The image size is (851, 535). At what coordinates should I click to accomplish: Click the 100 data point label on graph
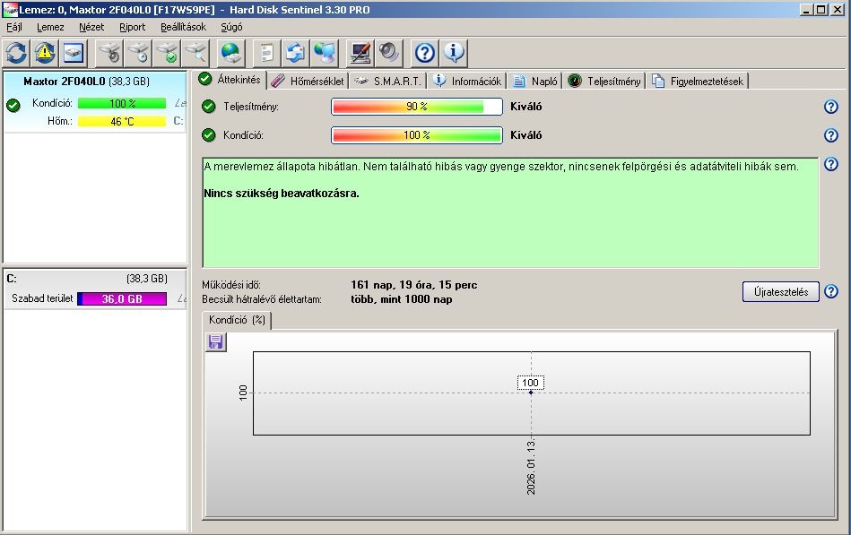point(530,383)
